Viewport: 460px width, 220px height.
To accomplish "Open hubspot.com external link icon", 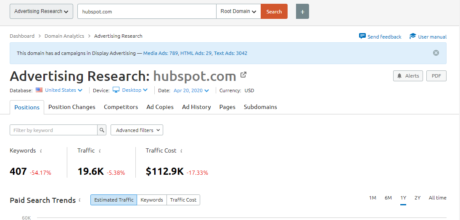I will [243, 75].
